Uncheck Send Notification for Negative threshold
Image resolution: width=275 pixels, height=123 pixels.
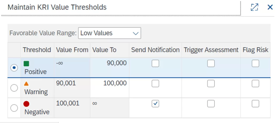pyautogui.click(x=155, y=104)
